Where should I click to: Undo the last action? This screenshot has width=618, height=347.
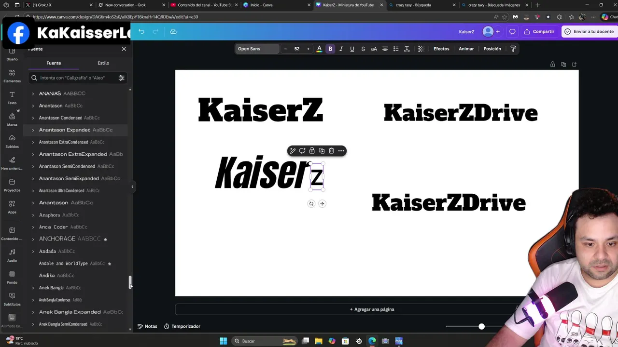(141, 31)
